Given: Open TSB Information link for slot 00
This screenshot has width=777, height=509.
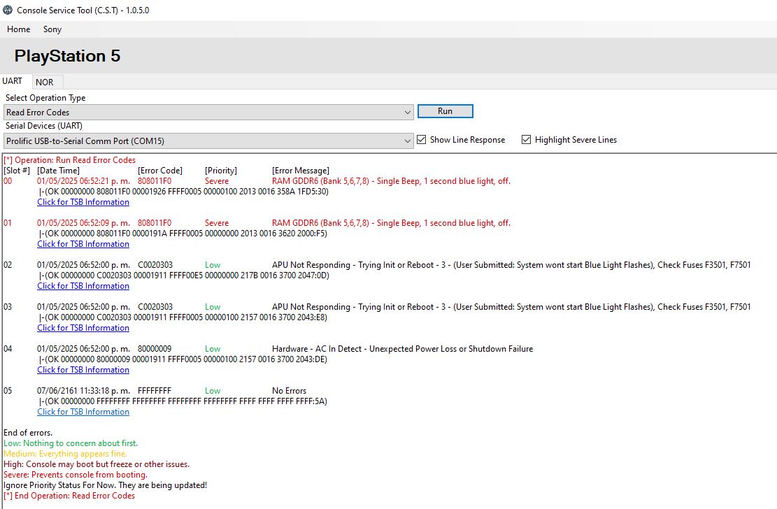Looking at the screenshot, I should click(x=83, y=202).
